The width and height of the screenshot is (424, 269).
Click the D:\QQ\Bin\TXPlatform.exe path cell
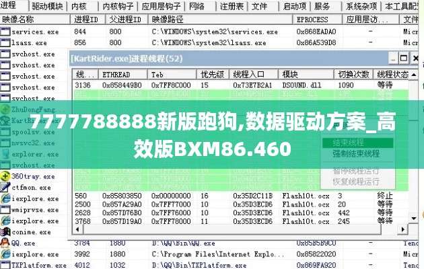pos(199,265)
